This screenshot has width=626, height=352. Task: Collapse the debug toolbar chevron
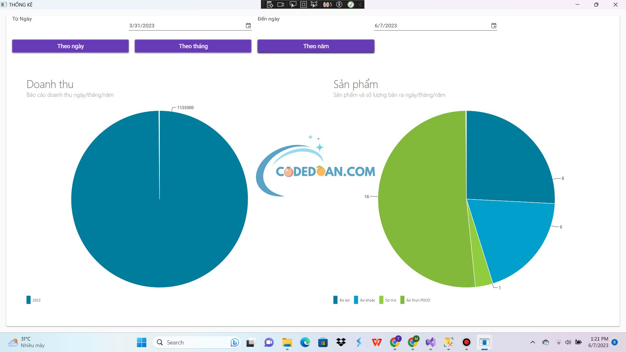coord(360,5)
